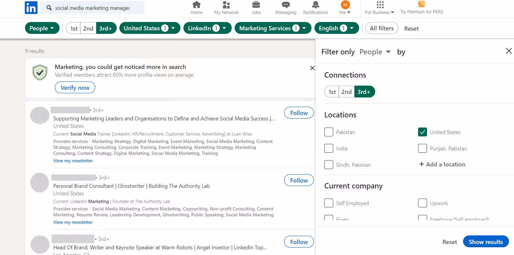Follow the Head Of Brand profile
Image resolution: width=514 pixels, height=255 pixels.
(x=299, y=242)
